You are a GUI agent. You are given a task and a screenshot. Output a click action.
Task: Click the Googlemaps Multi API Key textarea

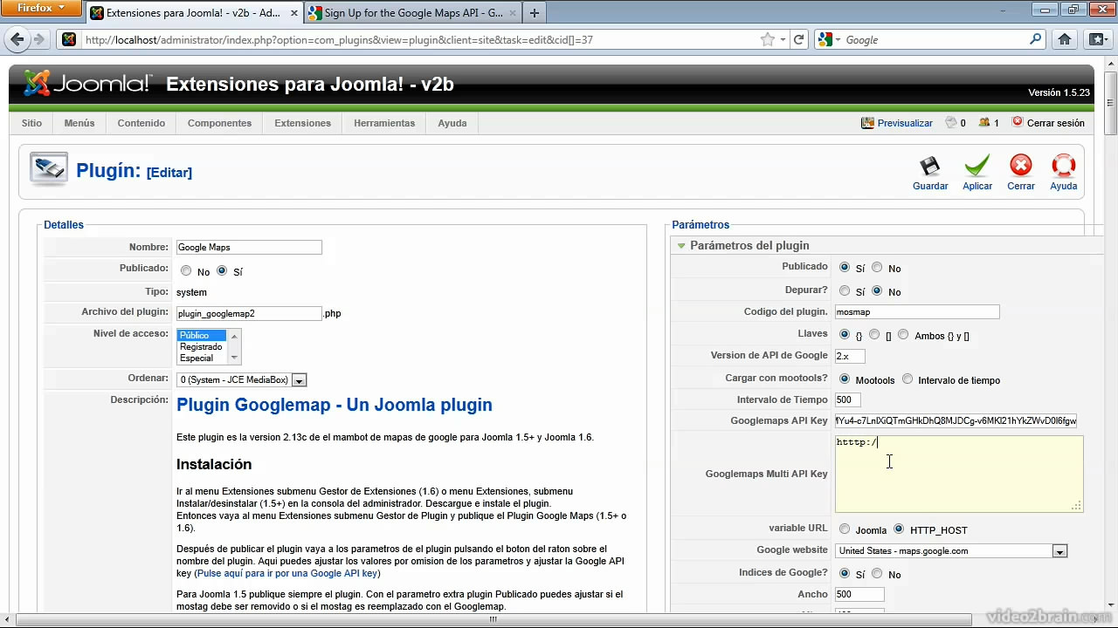point(959,474)
